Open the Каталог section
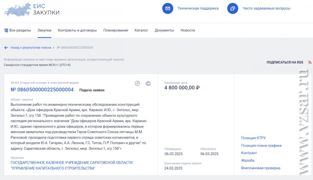313x180 pixels. [x=141, y=30]
